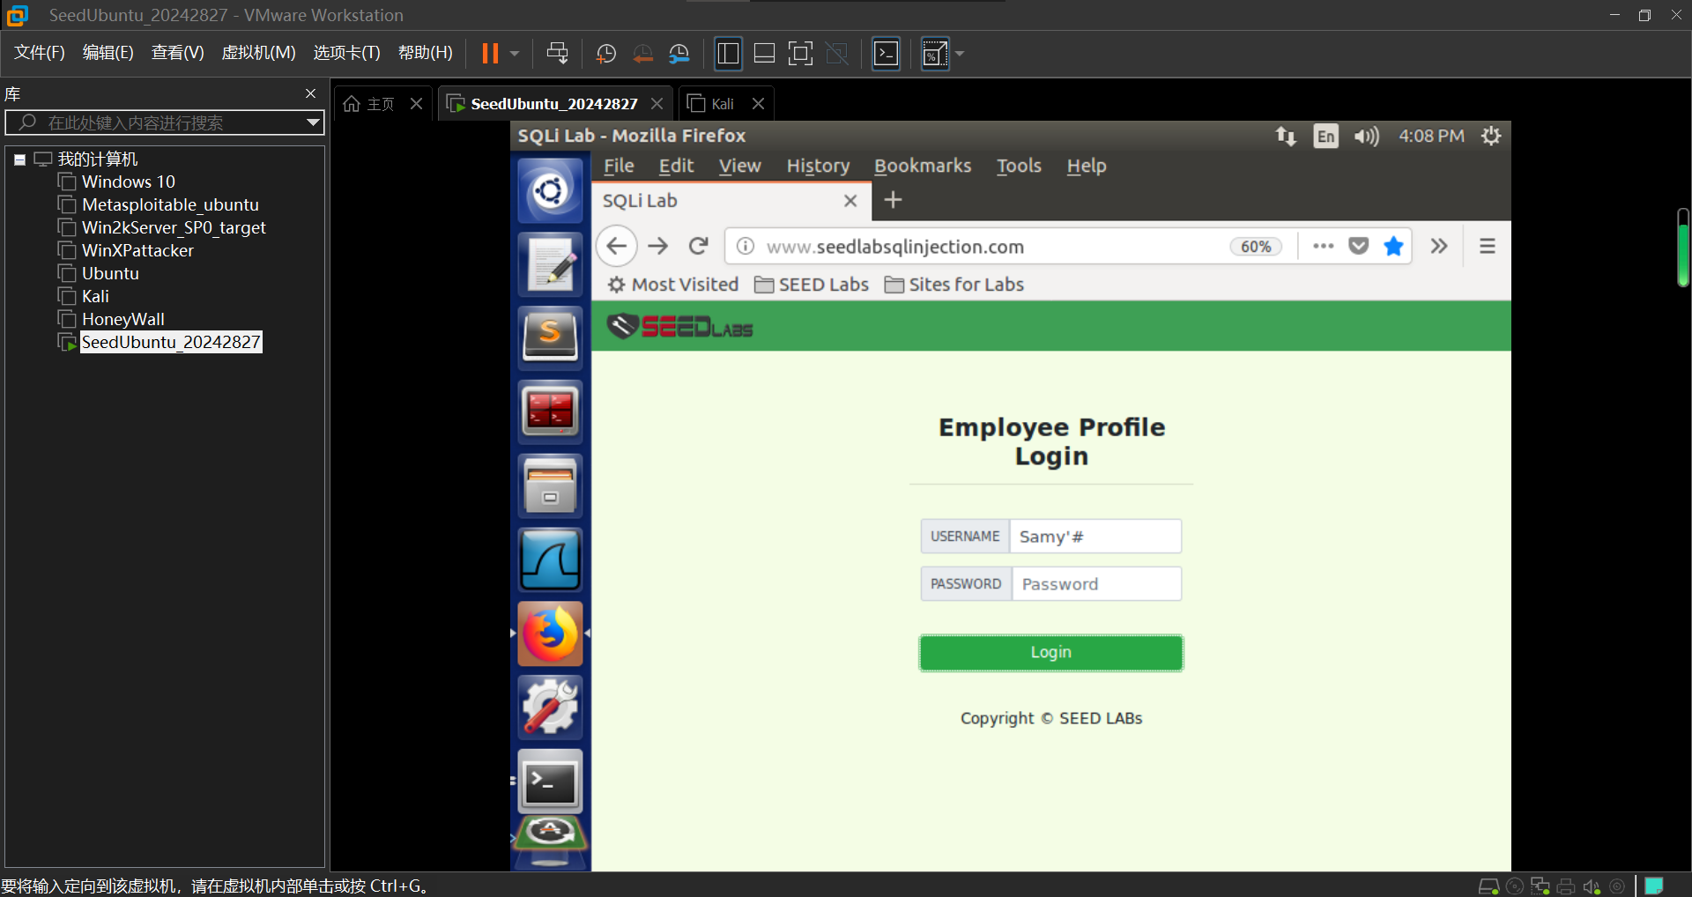This screenshot has height=897, width=1692.
Task: Launch Wireshark from the launcher
Action: coord(550,560)
